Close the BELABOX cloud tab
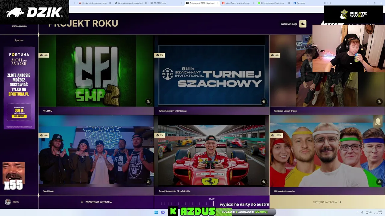This screenshot has height=216, width=385. pyautogui.click(x=182, y=3)
